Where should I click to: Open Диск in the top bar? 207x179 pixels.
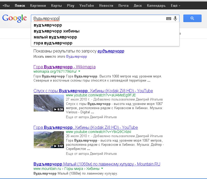tap(138, 5)
